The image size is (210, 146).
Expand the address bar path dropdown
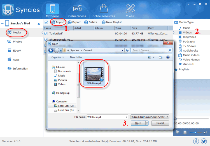pos(123,50)
